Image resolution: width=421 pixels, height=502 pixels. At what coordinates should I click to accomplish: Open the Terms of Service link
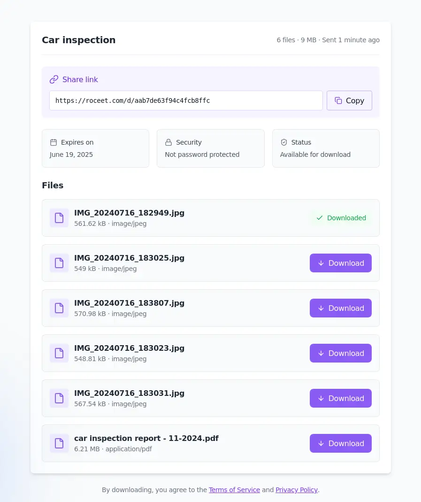pos(234,490)
